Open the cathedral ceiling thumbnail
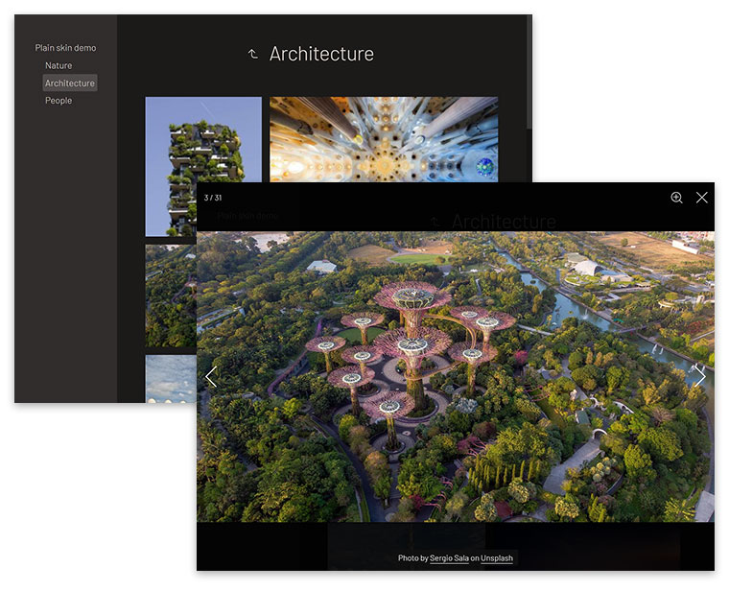This screenshot has width=729, height=591. (384, 139)
